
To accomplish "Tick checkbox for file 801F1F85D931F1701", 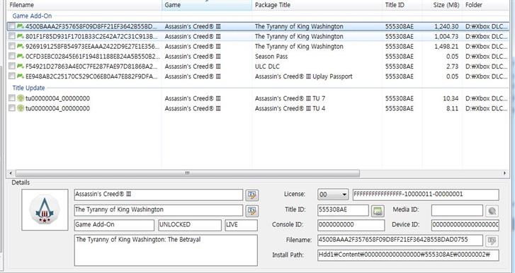I will point(12,36).
